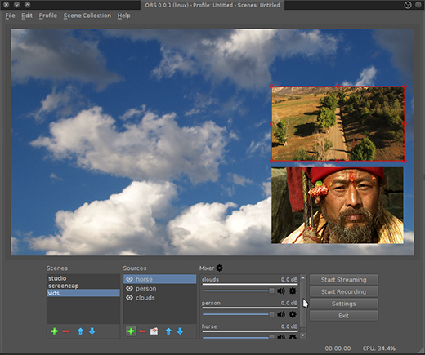
Task: Remove selected scene with red minus
Action: point(66,331)
